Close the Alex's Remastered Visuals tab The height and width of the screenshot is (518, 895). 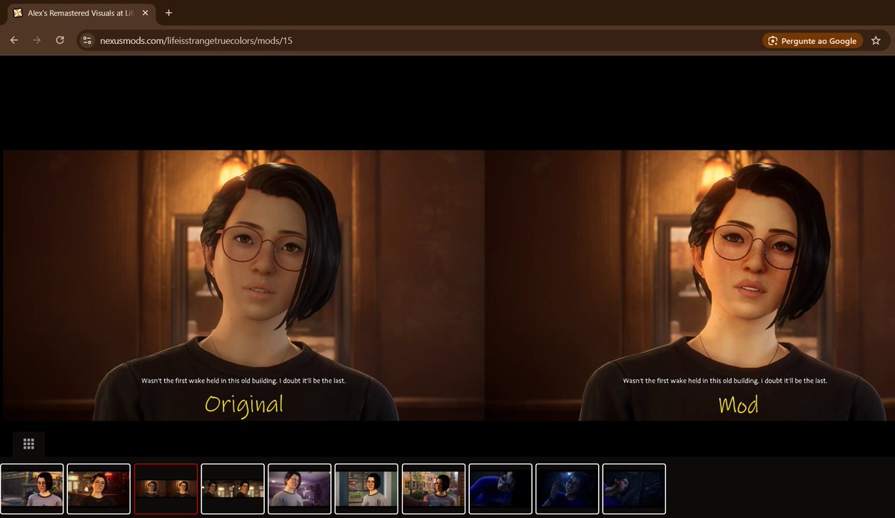coord(145,13)
